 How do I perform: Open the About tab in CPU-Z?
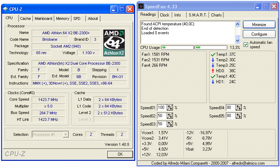click(x=93, y=18)
